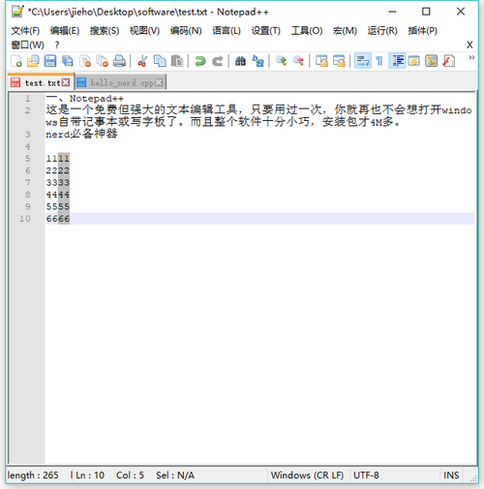Click the Close document toolbar icon

click(x=85, y=61)
